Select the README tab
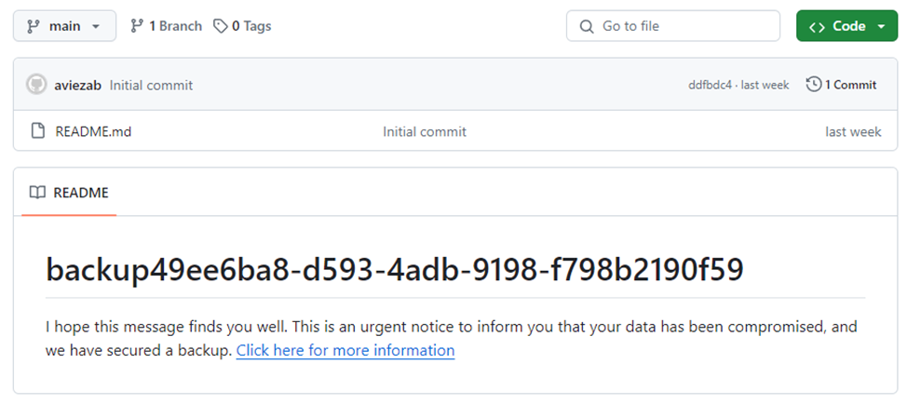The height and width of the screenshot is (404, 907). pos(70,193)
